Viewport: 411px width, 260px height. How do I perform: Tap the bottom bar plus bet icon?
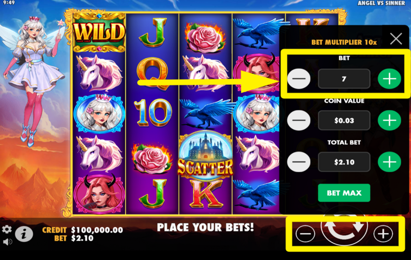click(383, 234)
